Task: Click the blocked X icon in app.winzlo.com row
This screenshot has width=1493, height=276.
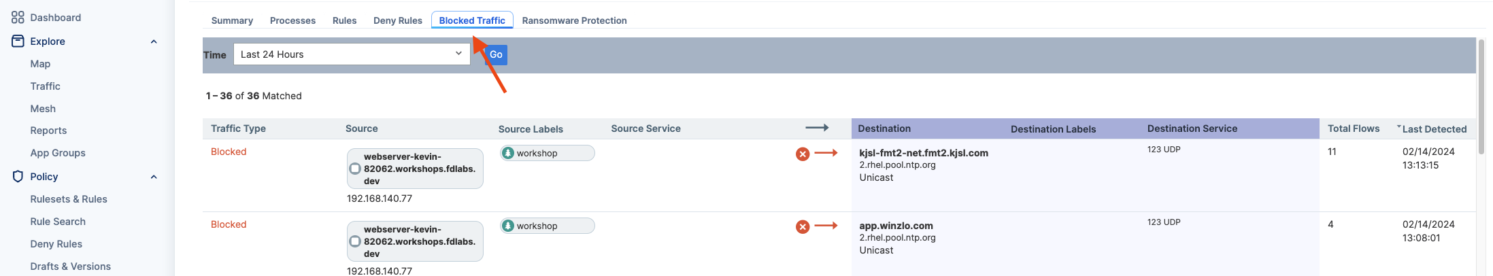Action: pos(803,227)
